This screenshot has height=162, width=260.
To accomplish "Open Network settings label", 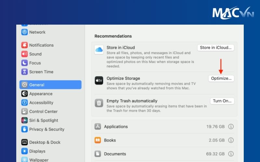I will click(37, 32).
